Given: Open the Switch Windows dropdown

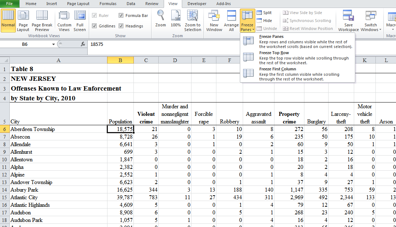Looking at the screenshot, I should (x=370, y=21).
